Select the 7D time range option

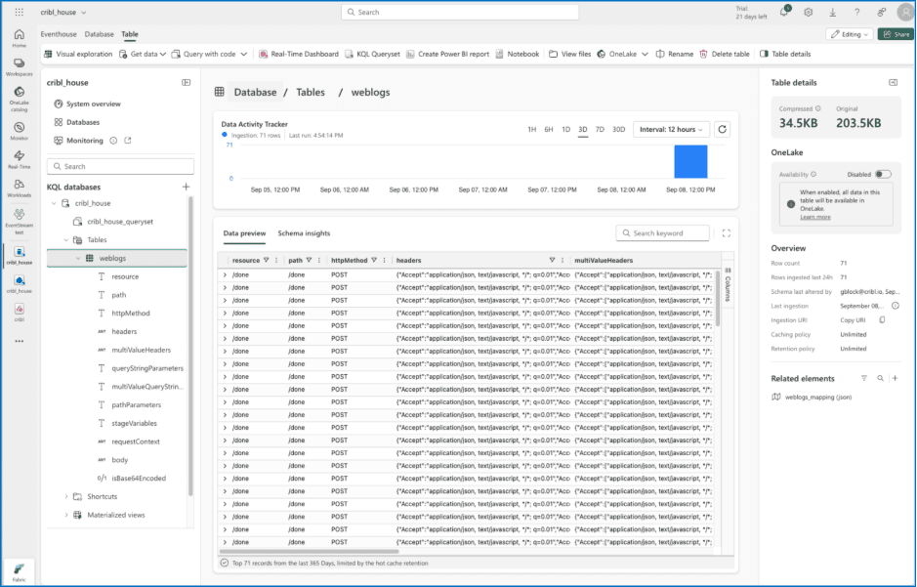click(x=600, y=129)
